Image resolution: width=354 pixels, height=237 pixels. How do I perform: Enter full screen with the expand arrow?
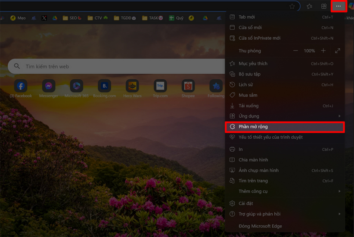click(x=338, y=51)
